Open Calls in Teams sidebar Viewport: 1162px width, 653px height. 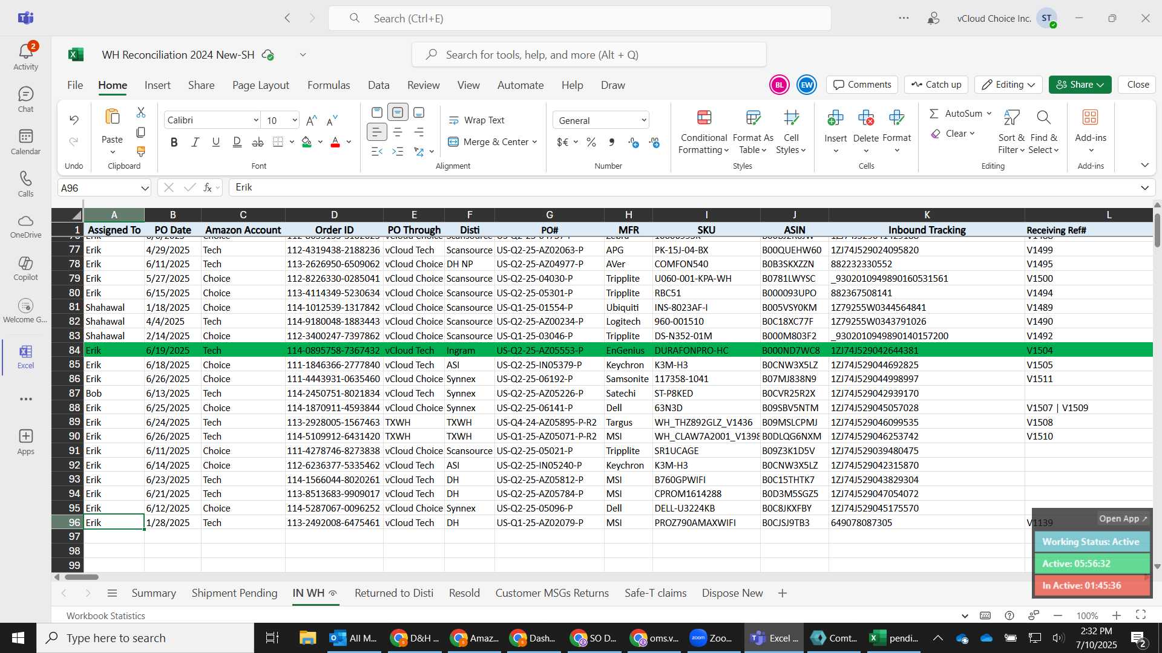click(x=25, y=184)
